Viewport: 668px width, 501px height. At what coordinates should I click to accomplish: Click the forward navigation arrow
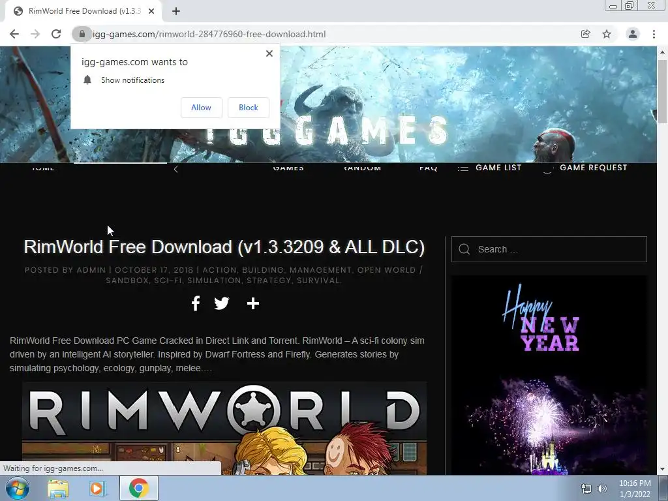tap(35, 34)
